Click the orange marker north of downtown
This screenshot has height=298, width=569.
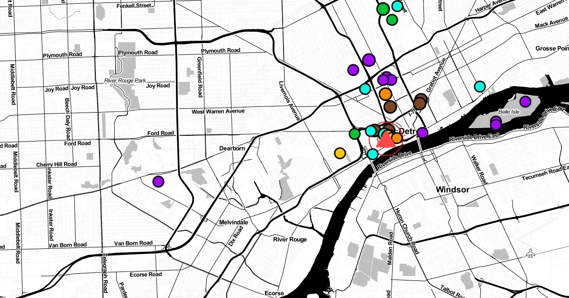(x=385, y=94)
